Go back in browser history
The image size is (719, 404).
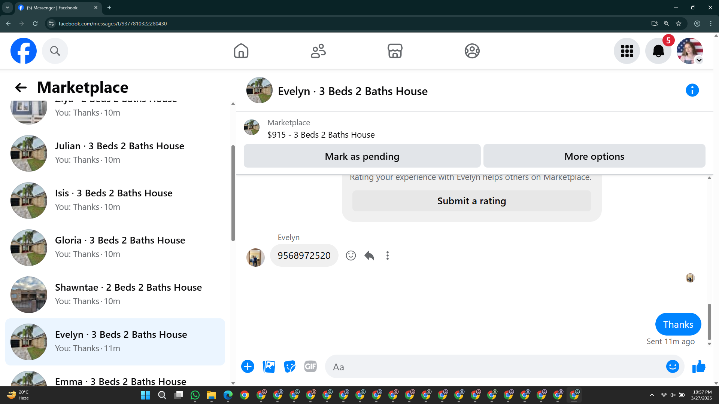(8, 24)
